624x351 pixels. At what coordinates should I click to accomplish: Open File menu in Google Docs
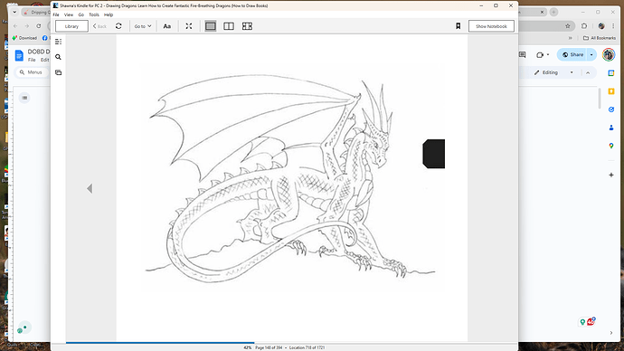pos(32,60)
